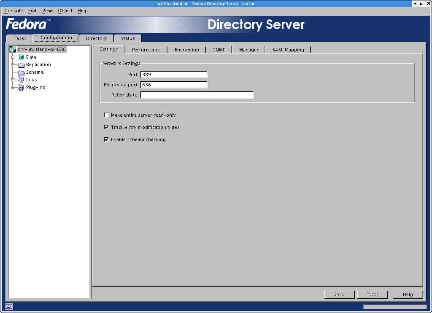Select the Configuration tab
The height and width of the screenshot is (313, 432).
coord(56,37)
